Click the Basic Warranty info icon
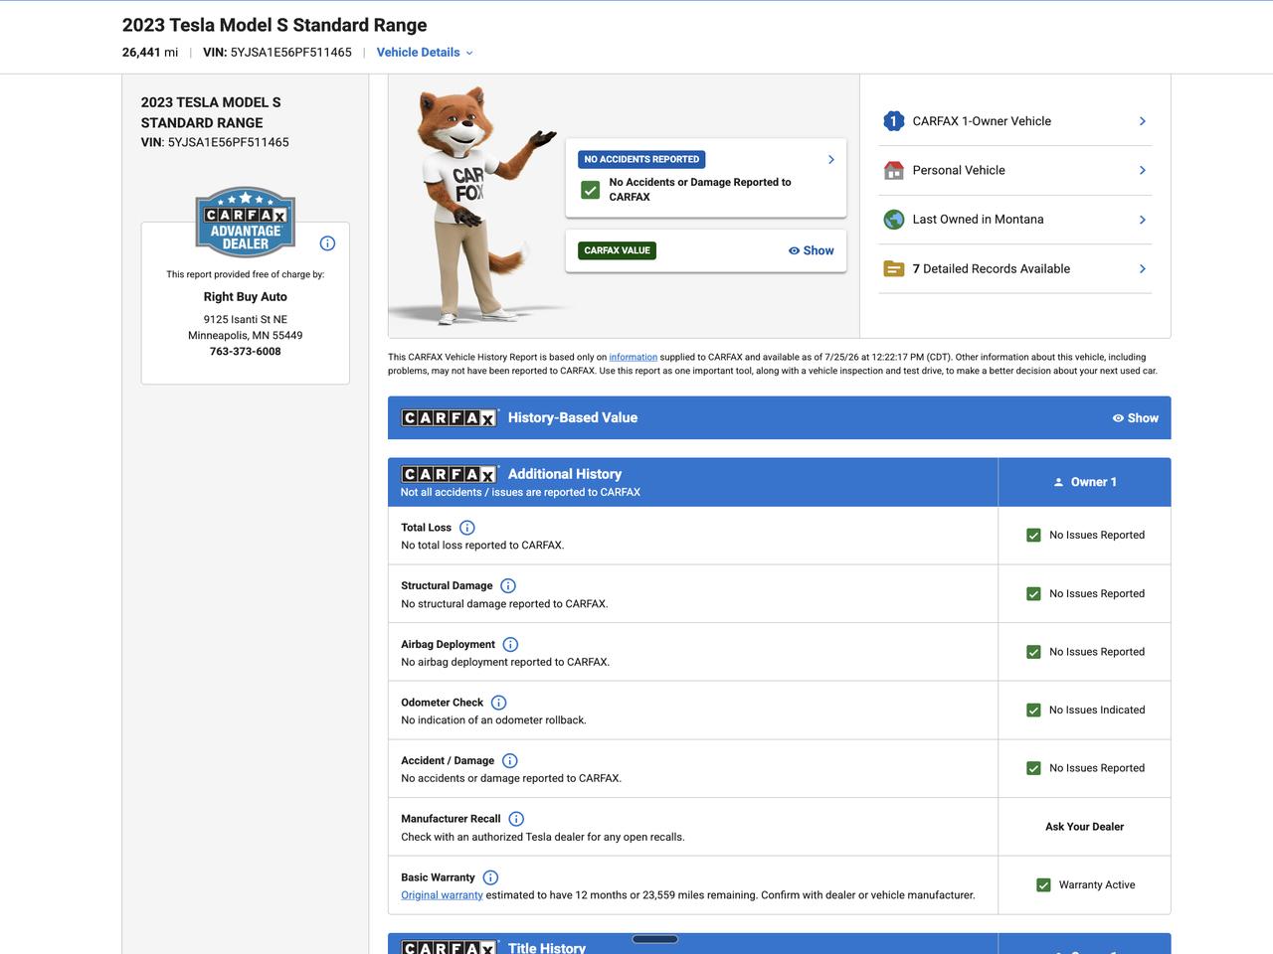This screenshot has width=1273, height=954. (490, 877)
